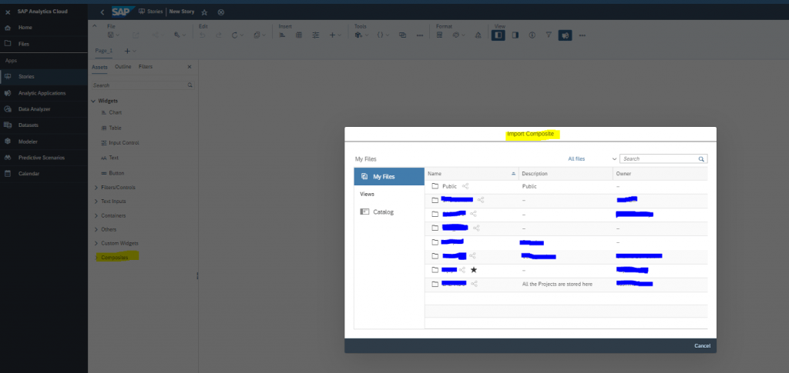789x373 pixels.
Task: Click the filter funnel icon in View
Action: pos(549,35)
